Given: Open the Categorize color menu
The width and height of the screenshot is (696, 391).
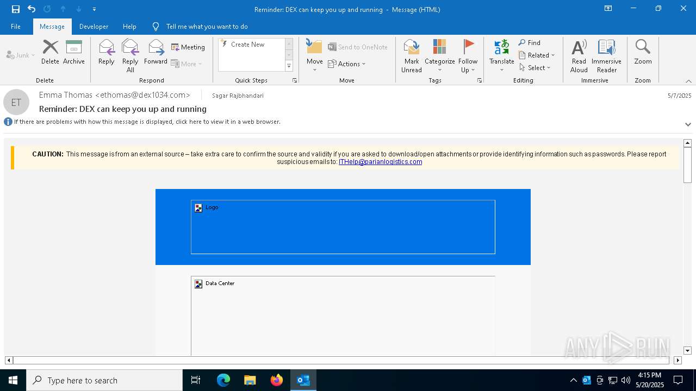Looking at the screenshot, I should point(439,56).
